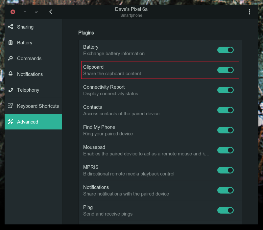
Task: Toggle off the Clipboard plugin
Action: [x=225, y=70]
